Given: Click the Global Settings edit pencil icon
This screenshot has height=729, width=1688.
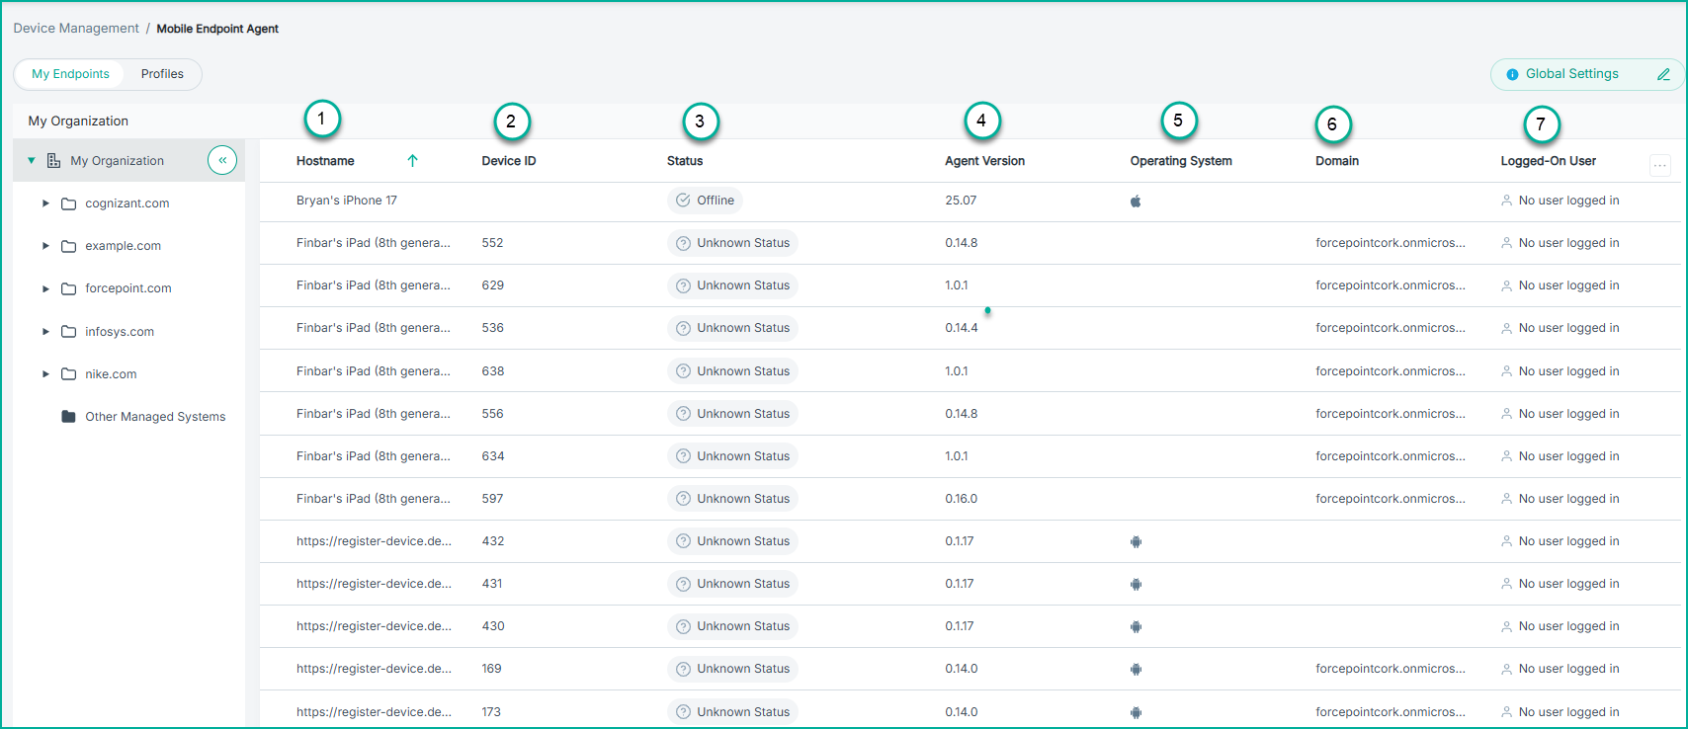Looking at the screenshot, I should (x=1663, y=74).
